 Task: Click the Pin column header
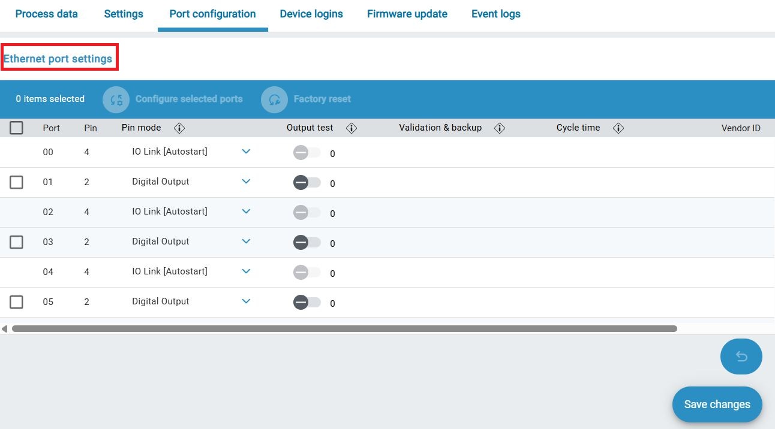[x=91, y=128]
